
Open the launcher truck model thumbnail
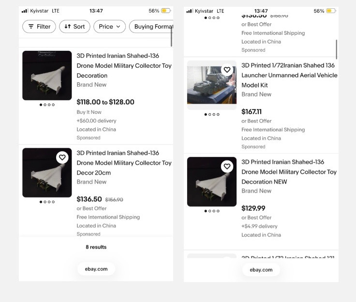tap(212, 85)
